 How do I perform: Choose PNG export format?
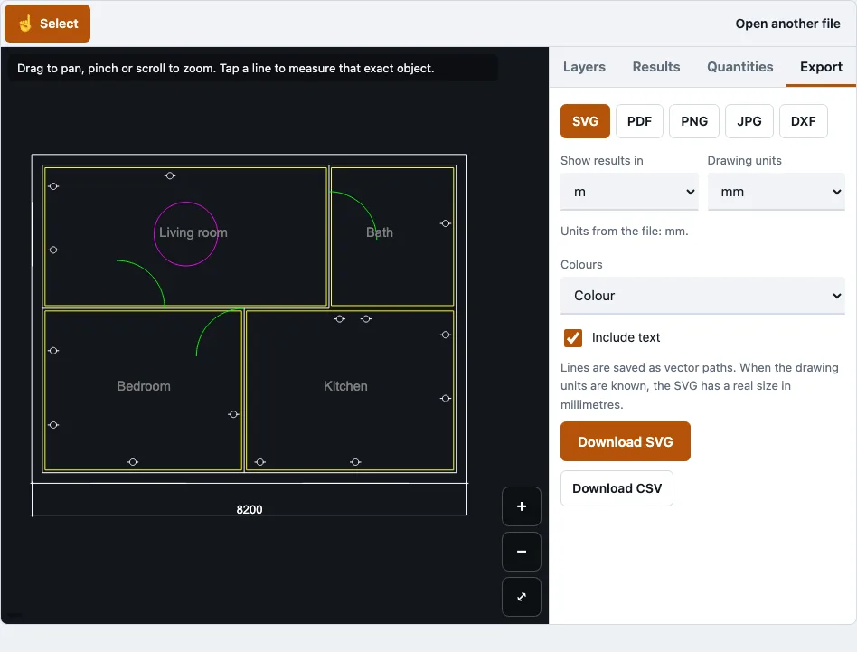(x=694, y=121)
